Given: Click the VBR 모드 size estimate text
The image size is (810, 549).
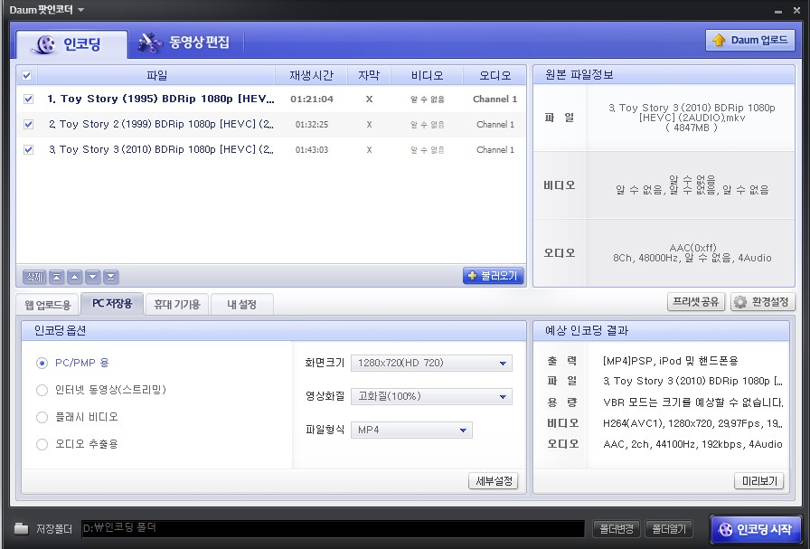Looking at the screenshot, I should coord(693,402).
